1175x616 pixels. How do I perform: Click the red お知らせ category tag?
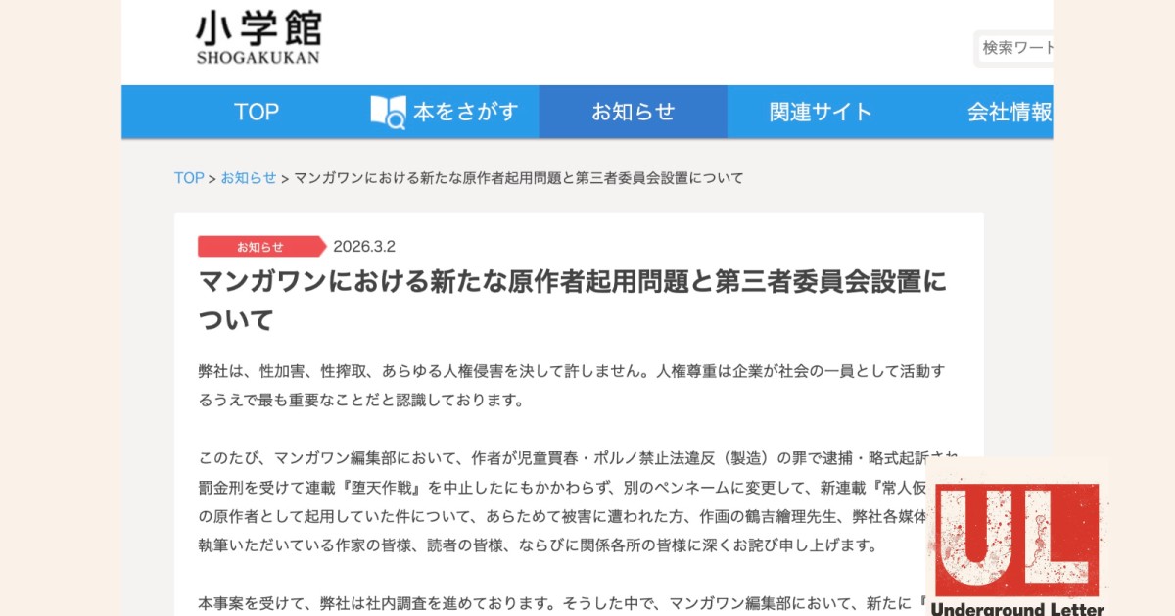pos(261,246)
